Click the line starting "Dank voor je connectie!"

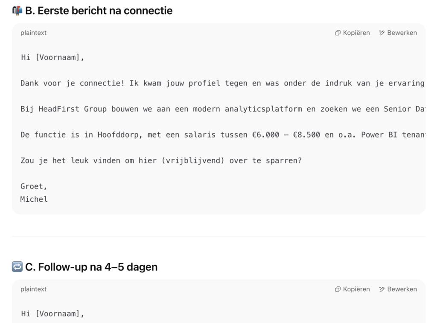[x=222, y=83]
